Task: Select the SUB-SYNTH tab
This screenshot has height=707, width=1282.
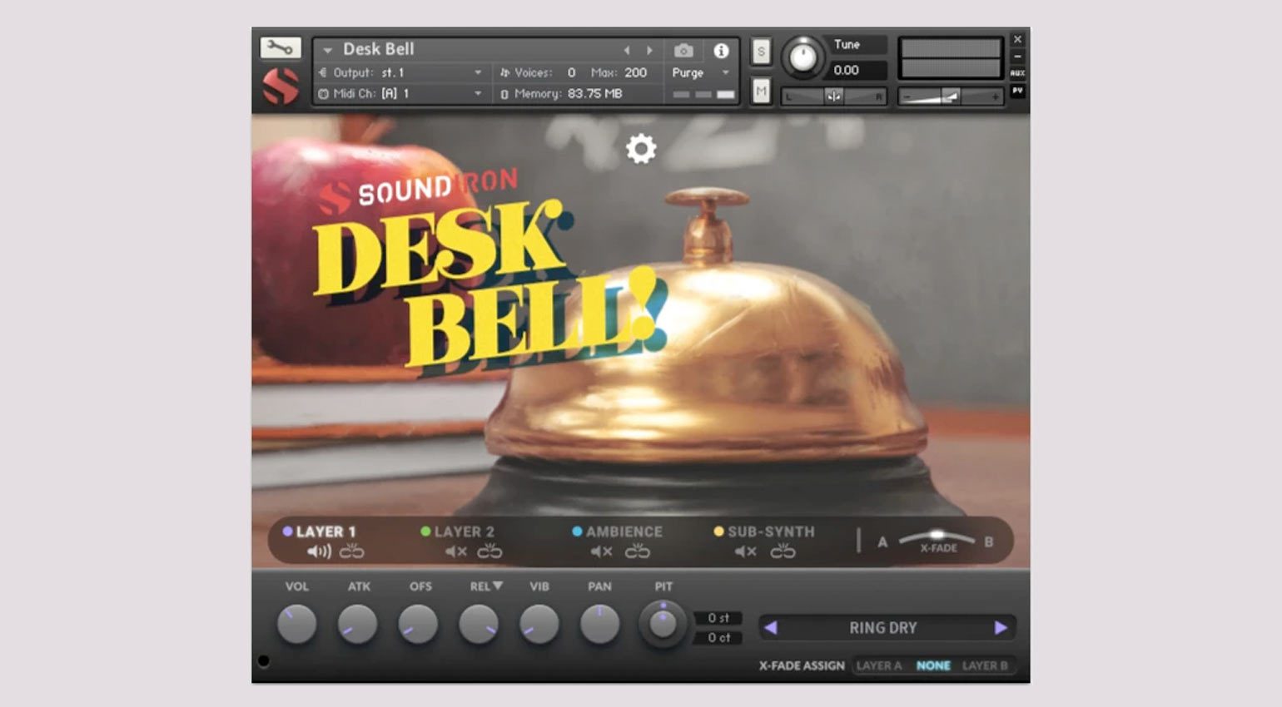Action: tap(771, 531)
